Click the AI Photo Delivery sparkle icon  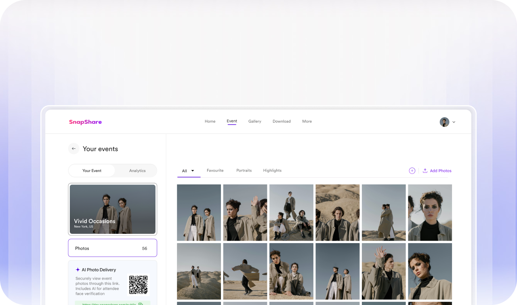[x=78, y=270]
